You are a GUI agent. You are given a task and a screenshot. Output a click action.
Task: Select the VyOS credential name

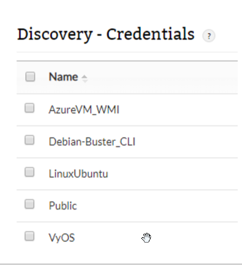(x=62, y=238)
